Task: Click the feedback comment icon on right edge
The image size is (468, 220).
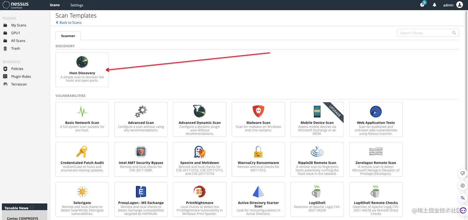Action: (x=463, y=173)
